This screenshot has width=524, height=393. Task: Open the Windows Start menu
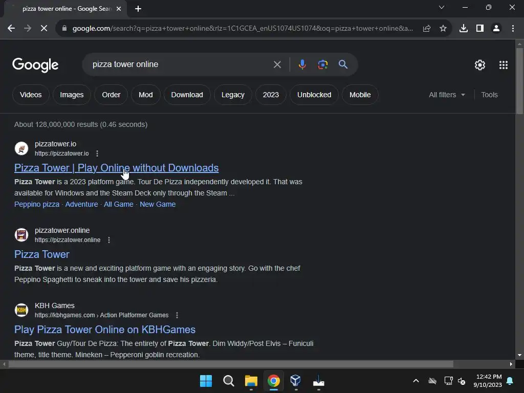[206, 381]
